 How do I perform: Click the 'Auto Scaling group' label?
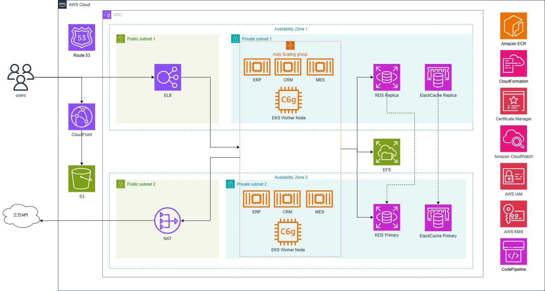(290, 54)
